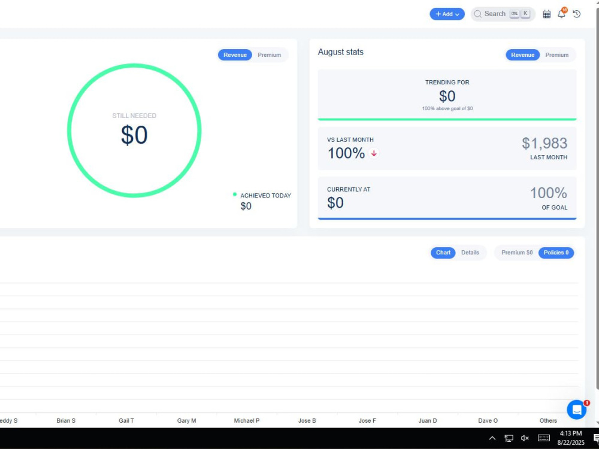The image size is (599, 449).
Task: Click the Dave O chart label
Action: click(488, 421)
